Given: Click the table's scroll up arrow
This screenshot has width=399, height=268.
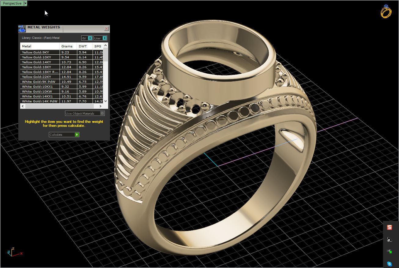Looking at the screenshot, I should pyautogui.click(x=106, y=45).
